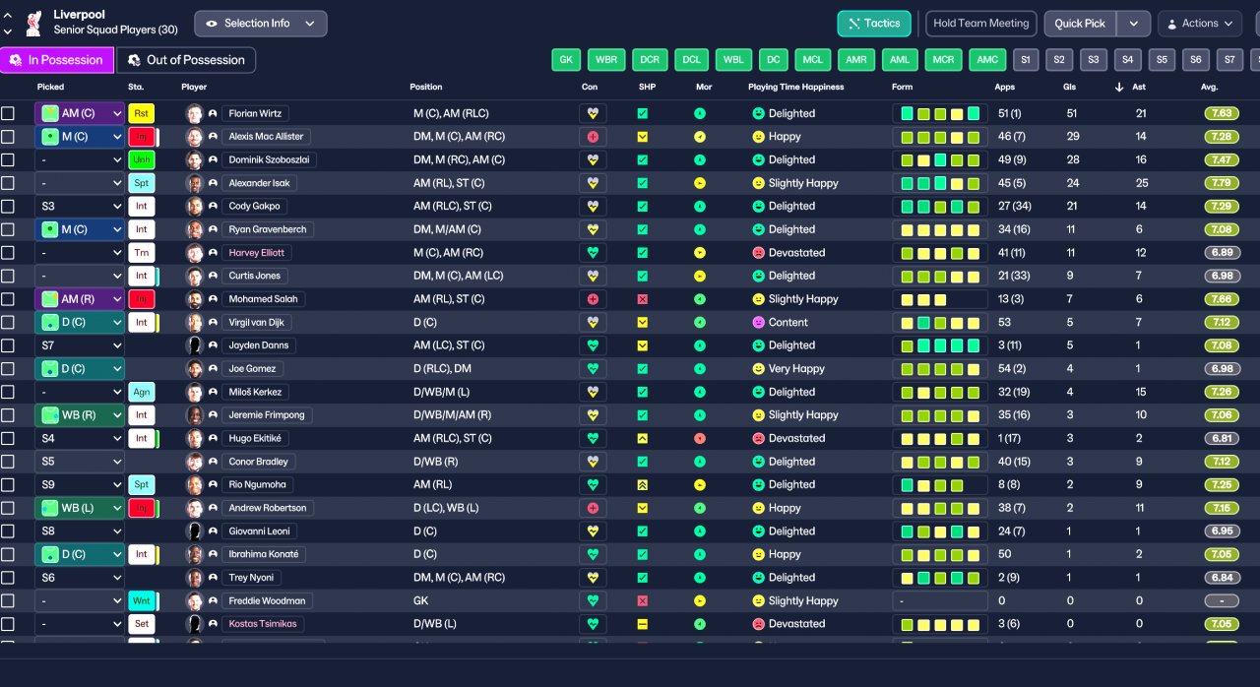
Task: Click Miloš Kerkez's Agn status icon
Action: coord(141,392)
